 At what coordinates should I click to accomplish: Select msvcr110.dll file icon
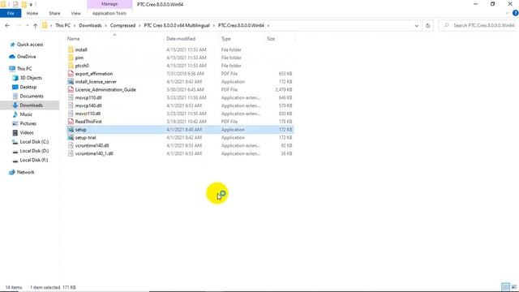[71, 114]
